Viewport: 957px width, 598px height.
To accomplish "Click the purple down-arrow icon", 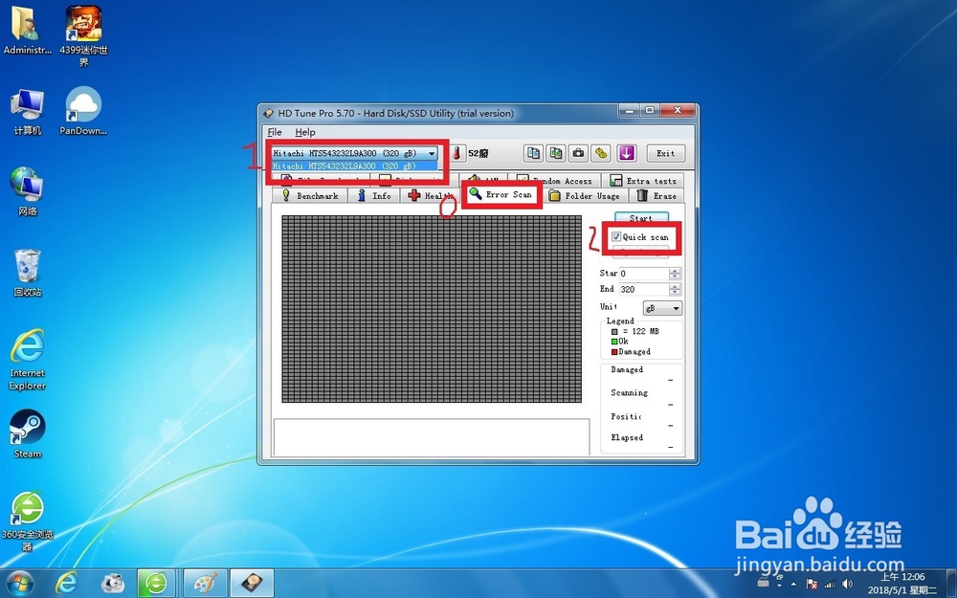I will pos(627,153).
